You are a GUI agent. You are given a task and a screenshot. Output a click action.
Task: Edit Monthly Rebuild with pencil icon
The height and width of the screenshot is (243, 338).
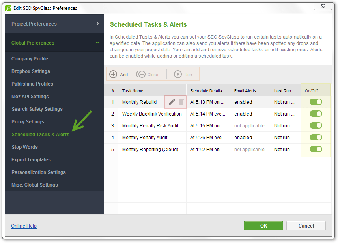[172, 102]
